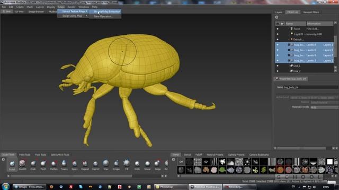Open the Material Presets tab
Screen dimensions: 339x190
215,155
